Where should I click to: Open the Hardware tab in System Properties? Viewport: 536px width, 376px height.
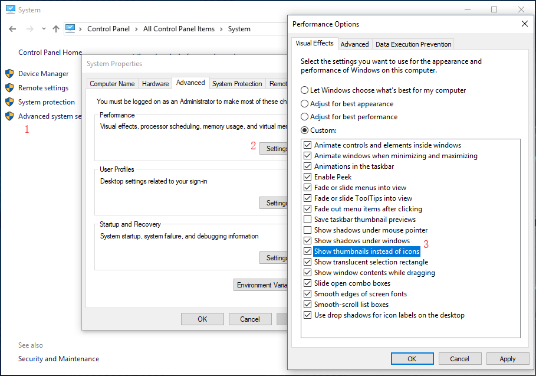point(155,83)
